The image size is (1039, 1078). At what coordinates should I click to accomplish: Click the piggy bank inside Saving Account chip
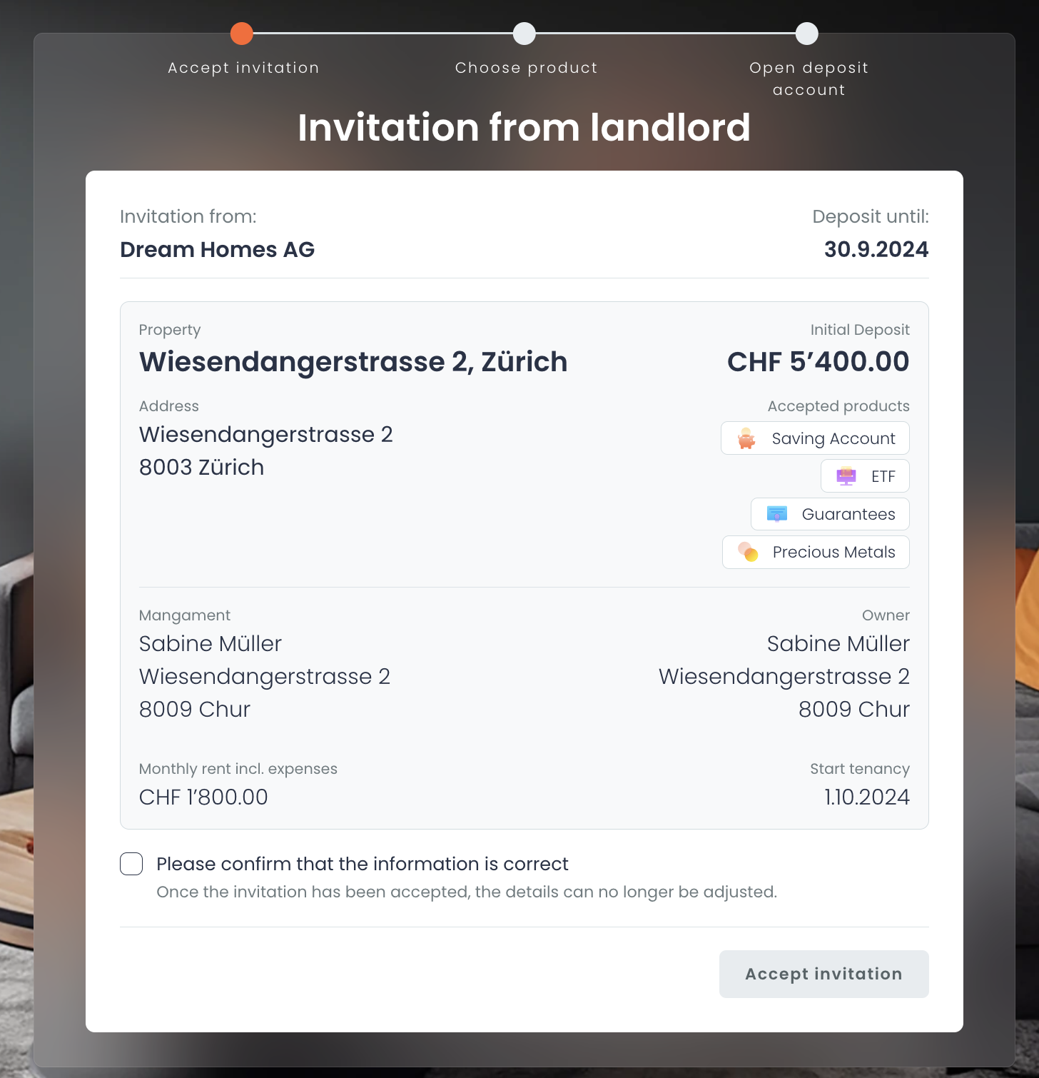pyautogui.click(x=745, y=438)
